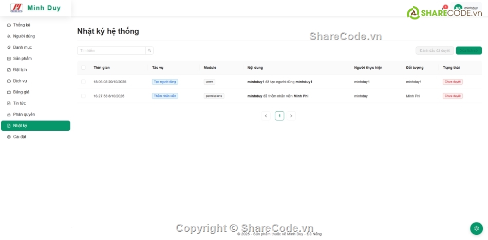488x240 pixels.
Task: Open the notification bell with red badge
Action: pos(444,8)
